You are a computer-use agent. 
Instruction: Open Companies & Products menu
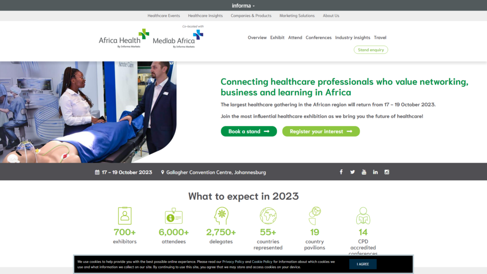[x=251, y=16]
